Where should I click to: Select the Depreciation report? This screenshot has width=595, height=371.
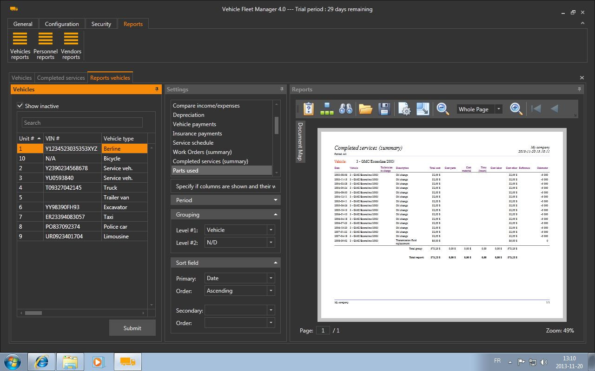point(222,115)
